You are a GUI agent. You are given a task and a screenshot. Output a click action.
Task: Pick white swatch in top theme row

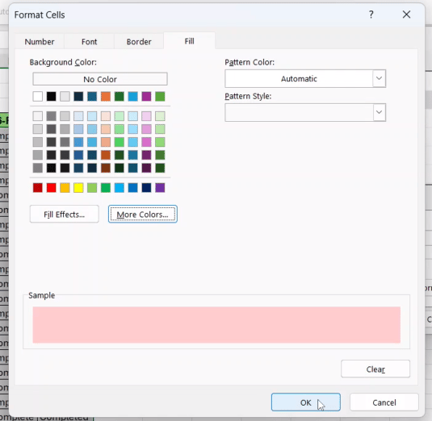click(38, 96)
